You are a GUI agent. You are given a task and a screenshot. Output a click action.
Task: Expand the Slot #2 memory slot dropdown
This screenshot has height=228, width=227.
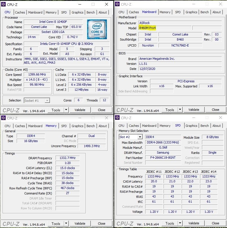pyautogui.click(x=140, y=137)
